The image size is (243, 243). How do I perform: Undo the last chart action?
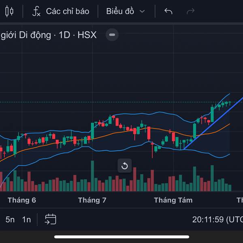coord(168,11)
